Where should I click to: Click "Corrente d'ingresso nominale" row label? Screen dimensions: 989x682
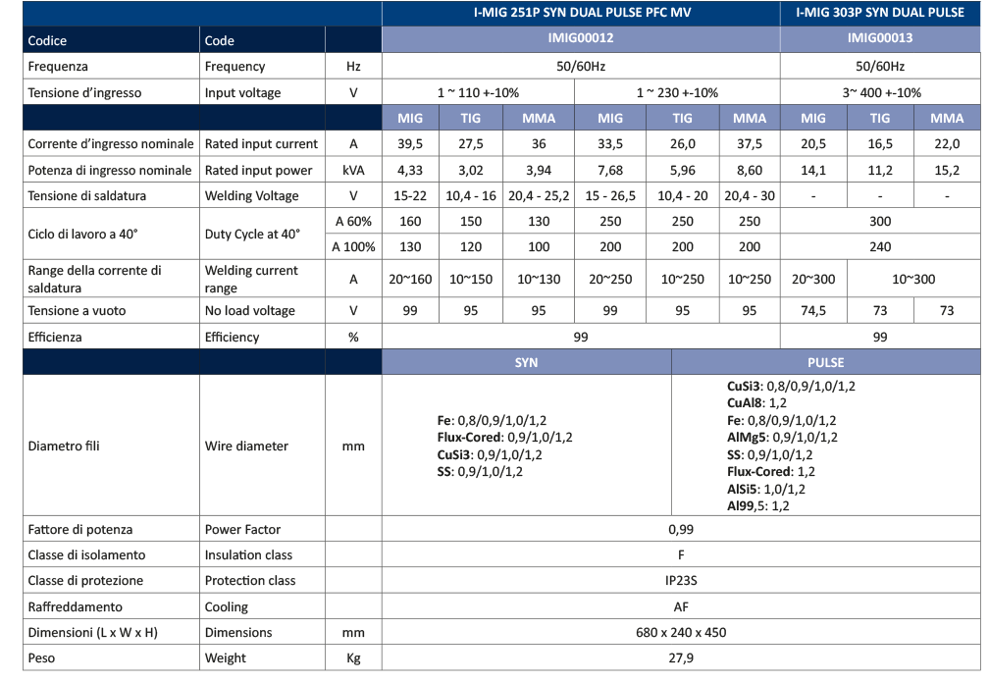pyautogui.click(x=111, y=144)
